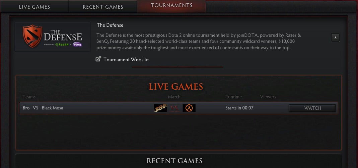Select the Bro team name in match row

tap(26, 108)
